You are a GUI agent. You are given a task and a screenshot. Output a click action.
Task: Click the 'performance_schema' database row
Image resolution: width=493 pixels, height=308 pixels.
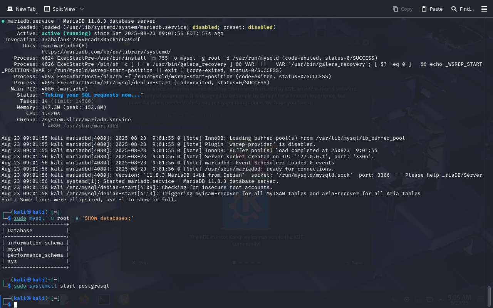35,255
